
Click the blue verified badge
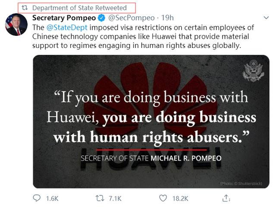(101, 18)
